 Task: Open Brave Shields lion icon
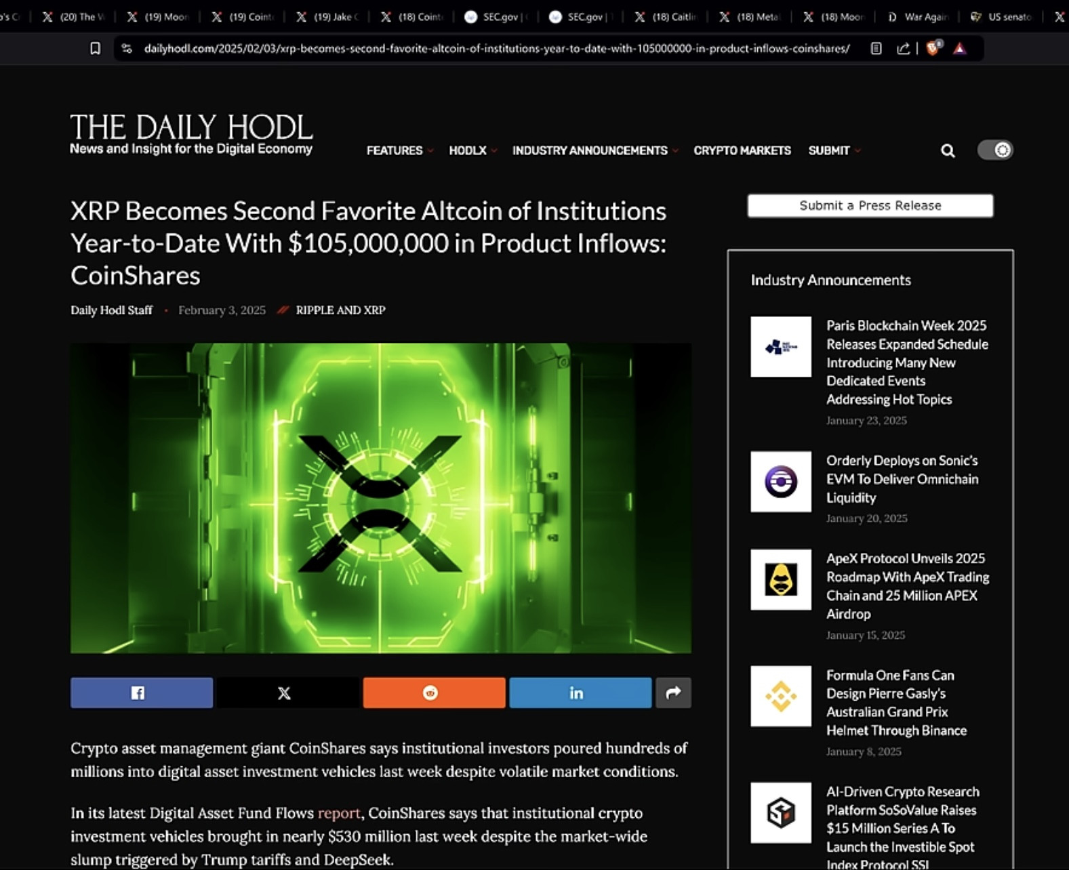(x=934, y=48)
